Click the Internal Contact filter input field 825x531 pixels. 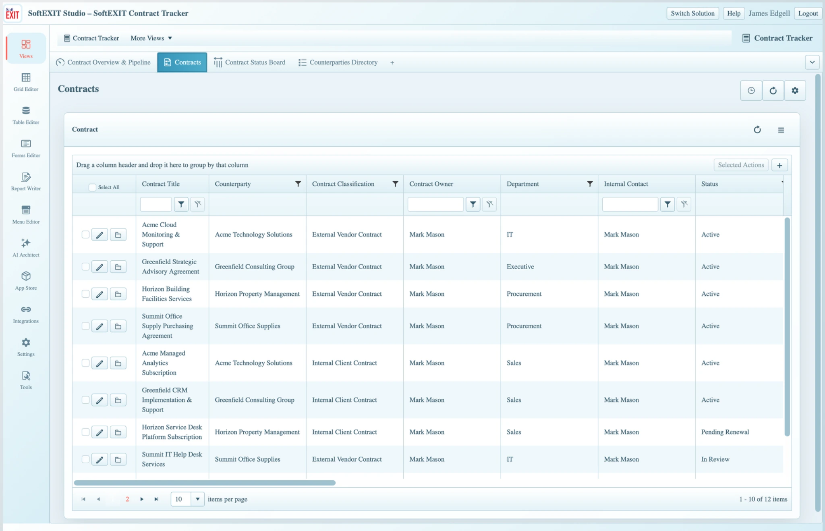630,204
